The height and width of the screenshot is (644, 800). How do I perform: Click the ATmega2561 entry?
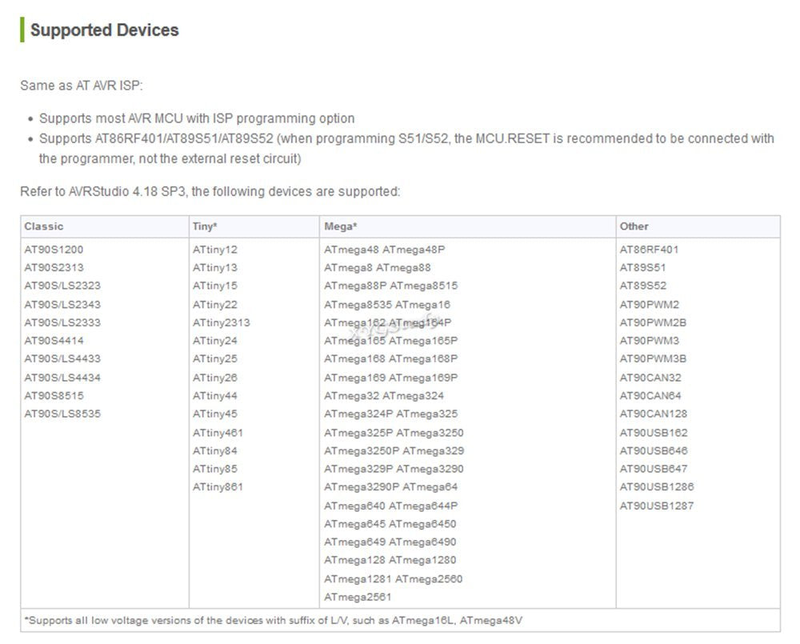358,597
